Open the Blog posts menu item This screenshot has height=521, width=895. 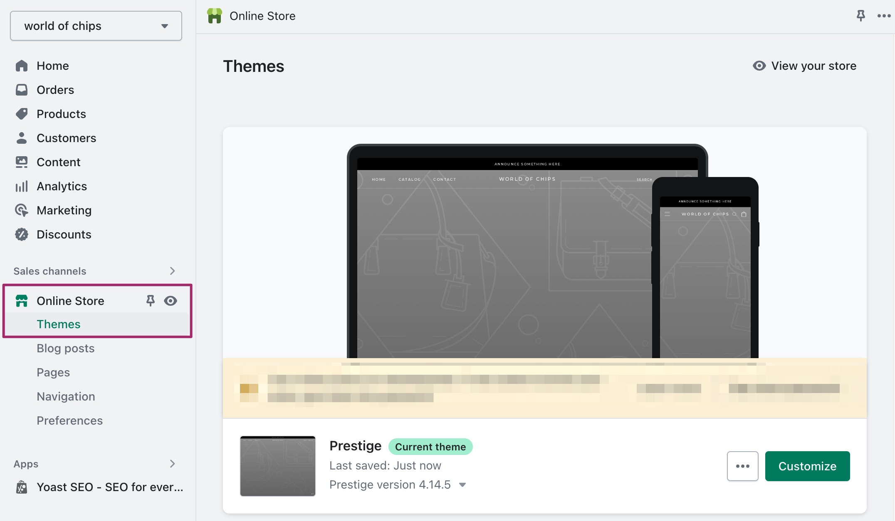click(x=65, y=348)
